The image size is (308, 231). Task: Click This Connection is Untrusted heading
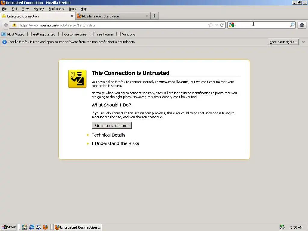coord(131,73)
